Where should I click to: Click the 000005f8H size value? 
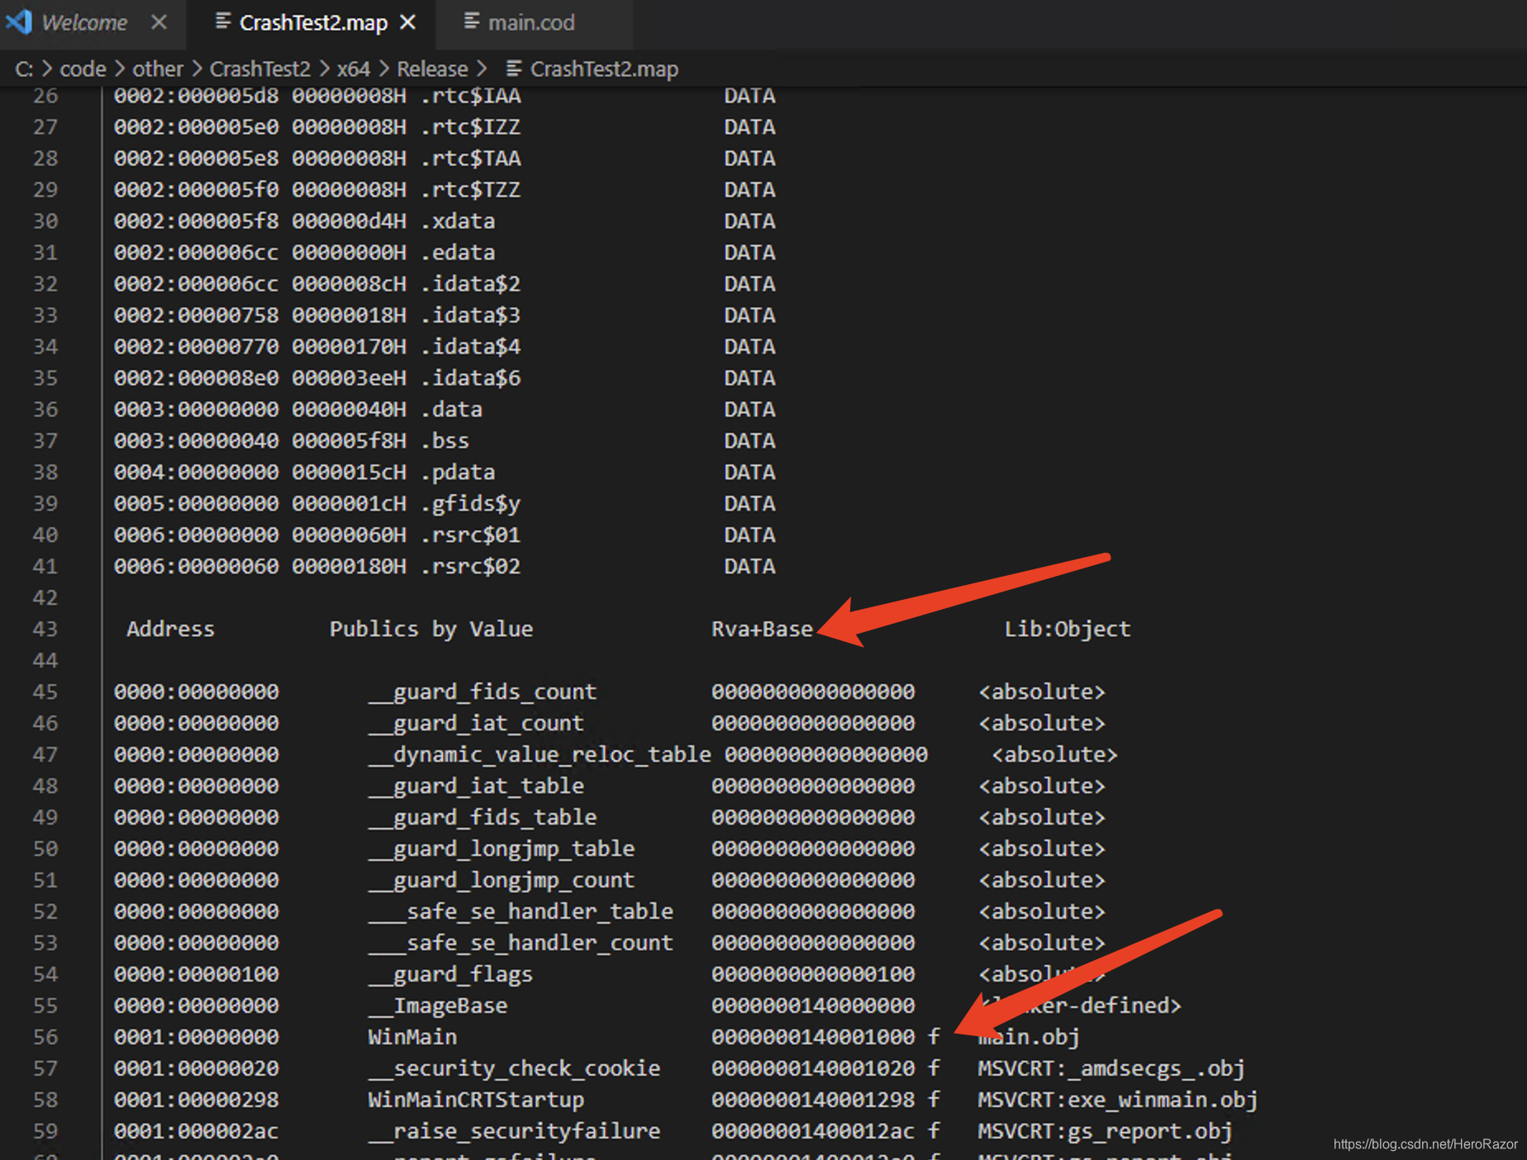pos(349,440)
